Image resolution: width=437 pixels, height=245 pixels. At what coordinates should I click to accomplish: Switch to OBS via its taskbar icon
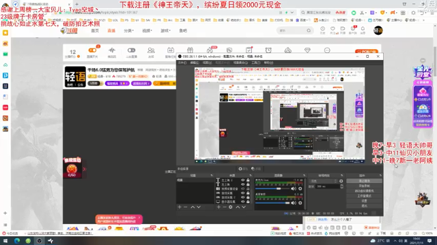coord(40,240)
